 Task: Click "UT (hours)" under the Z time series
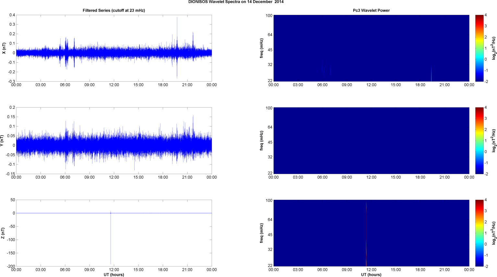click(114, 275)
